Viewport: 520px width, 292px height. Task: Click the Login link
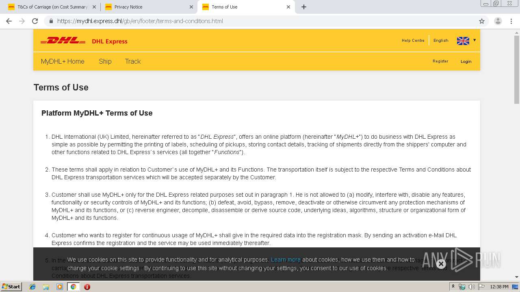pyautogui.click(x=466, y=62)
